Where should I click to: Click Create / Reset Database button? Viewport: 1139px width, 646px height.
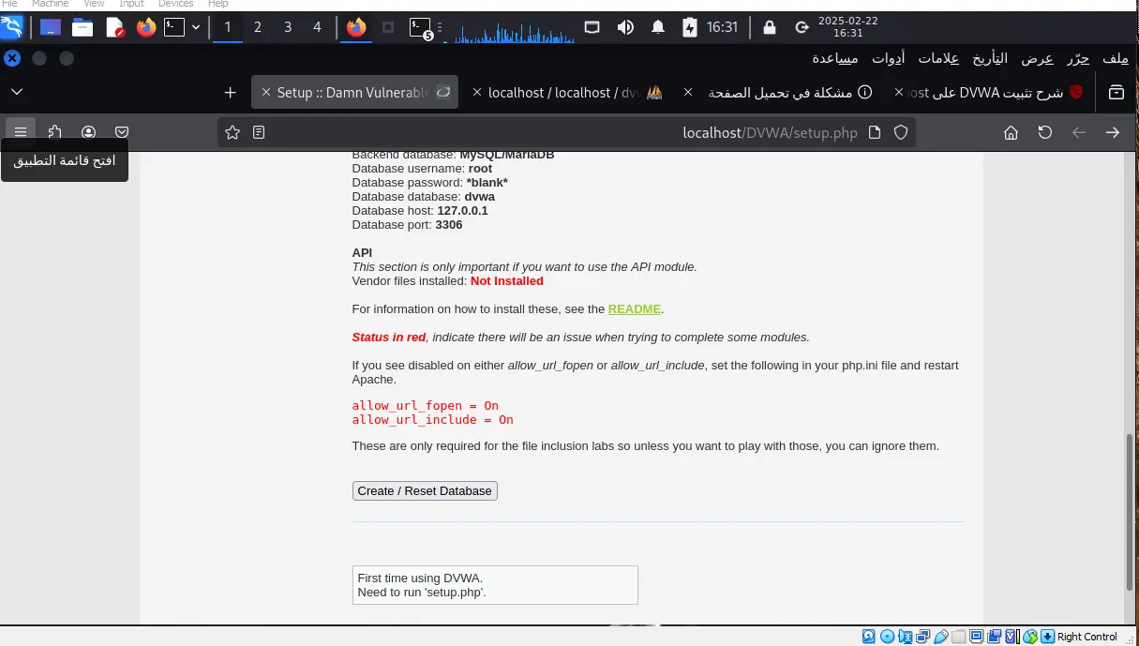[425, 490]
